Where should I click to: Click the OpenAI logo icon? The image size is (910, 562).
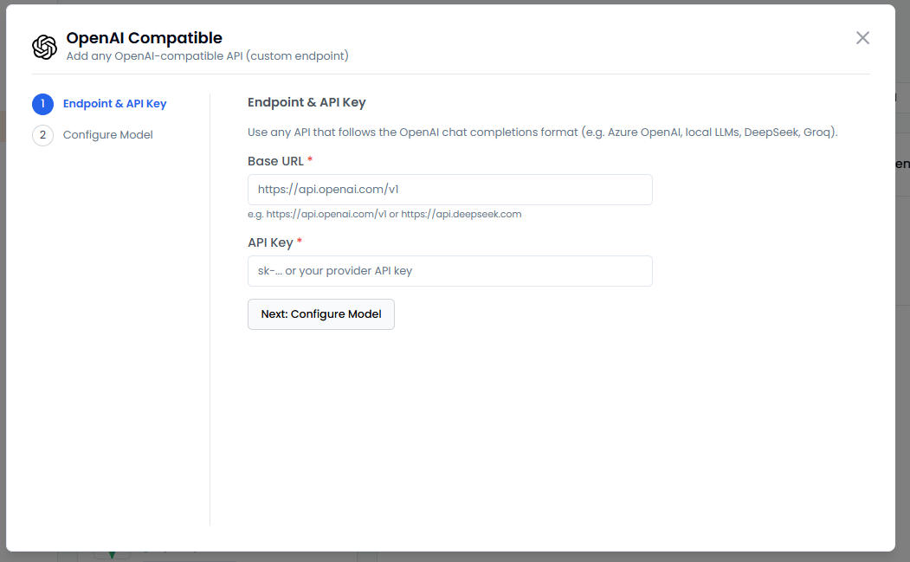[44, 47]
